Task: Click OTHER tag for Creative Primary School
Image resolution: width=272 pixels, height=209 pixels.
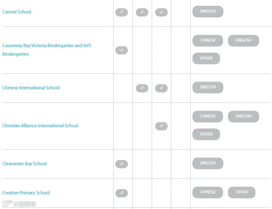Action: (242, 192)
